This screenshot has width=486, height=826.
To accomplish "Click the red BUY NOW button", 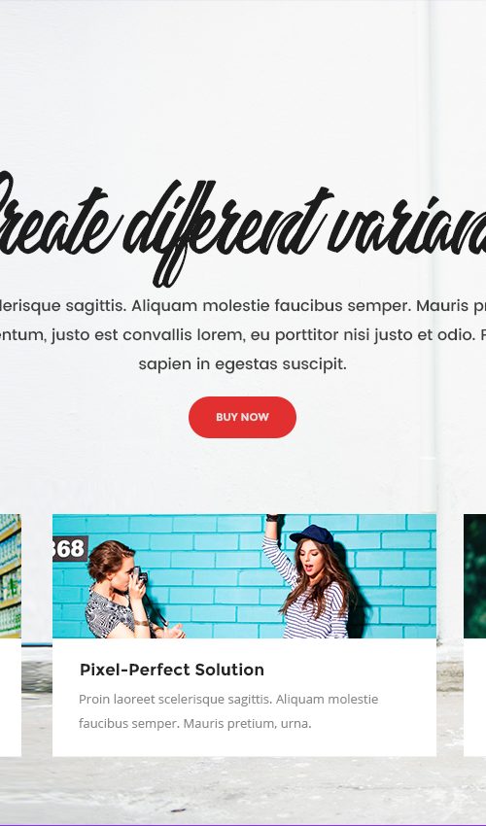I will [x=242, y=417].
